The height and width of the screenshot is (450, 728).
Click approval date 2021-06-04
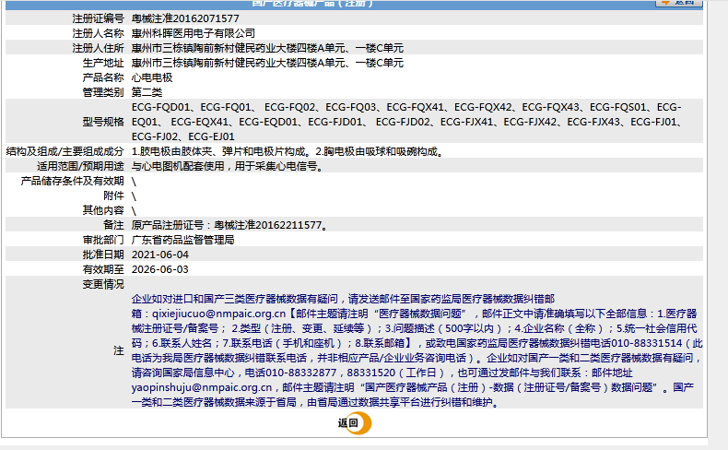coord(160,255)
